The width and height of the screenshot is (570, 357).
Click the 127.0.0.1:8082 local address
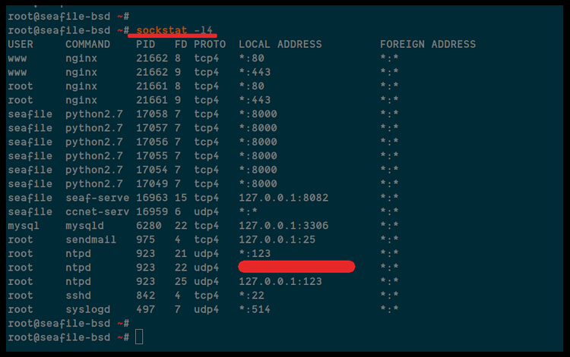(280, 198)
